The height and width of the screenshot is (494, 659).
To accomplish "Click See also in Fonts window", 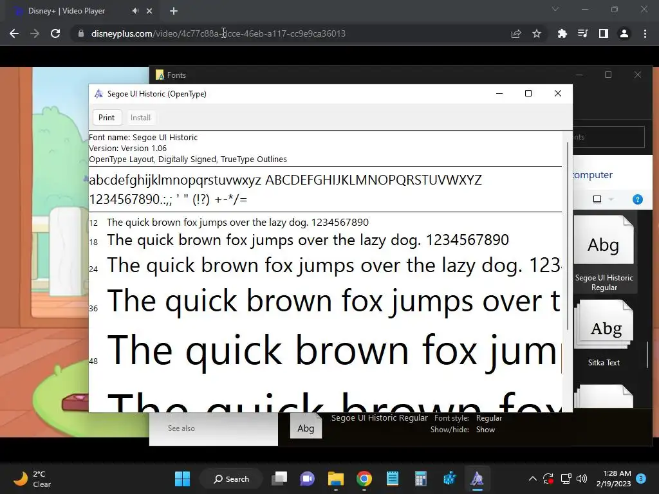I will pyautogui.click(x=181, y=428).
